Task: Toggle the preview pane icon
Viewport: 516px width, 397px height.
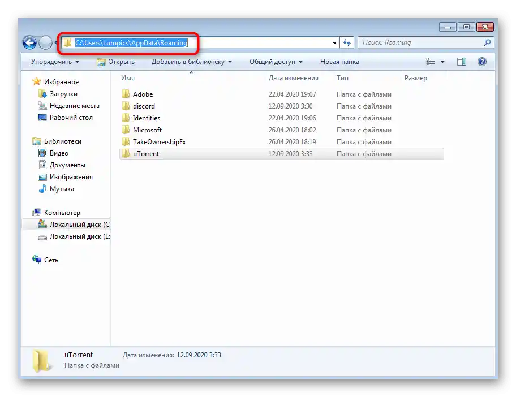Action: [x=461, y=62]
